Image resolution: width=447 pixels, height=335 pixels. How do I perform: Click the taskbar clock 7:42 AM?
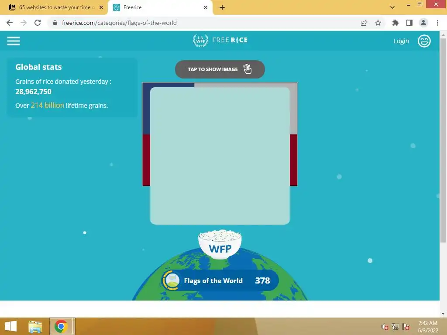tap(428, 323)
